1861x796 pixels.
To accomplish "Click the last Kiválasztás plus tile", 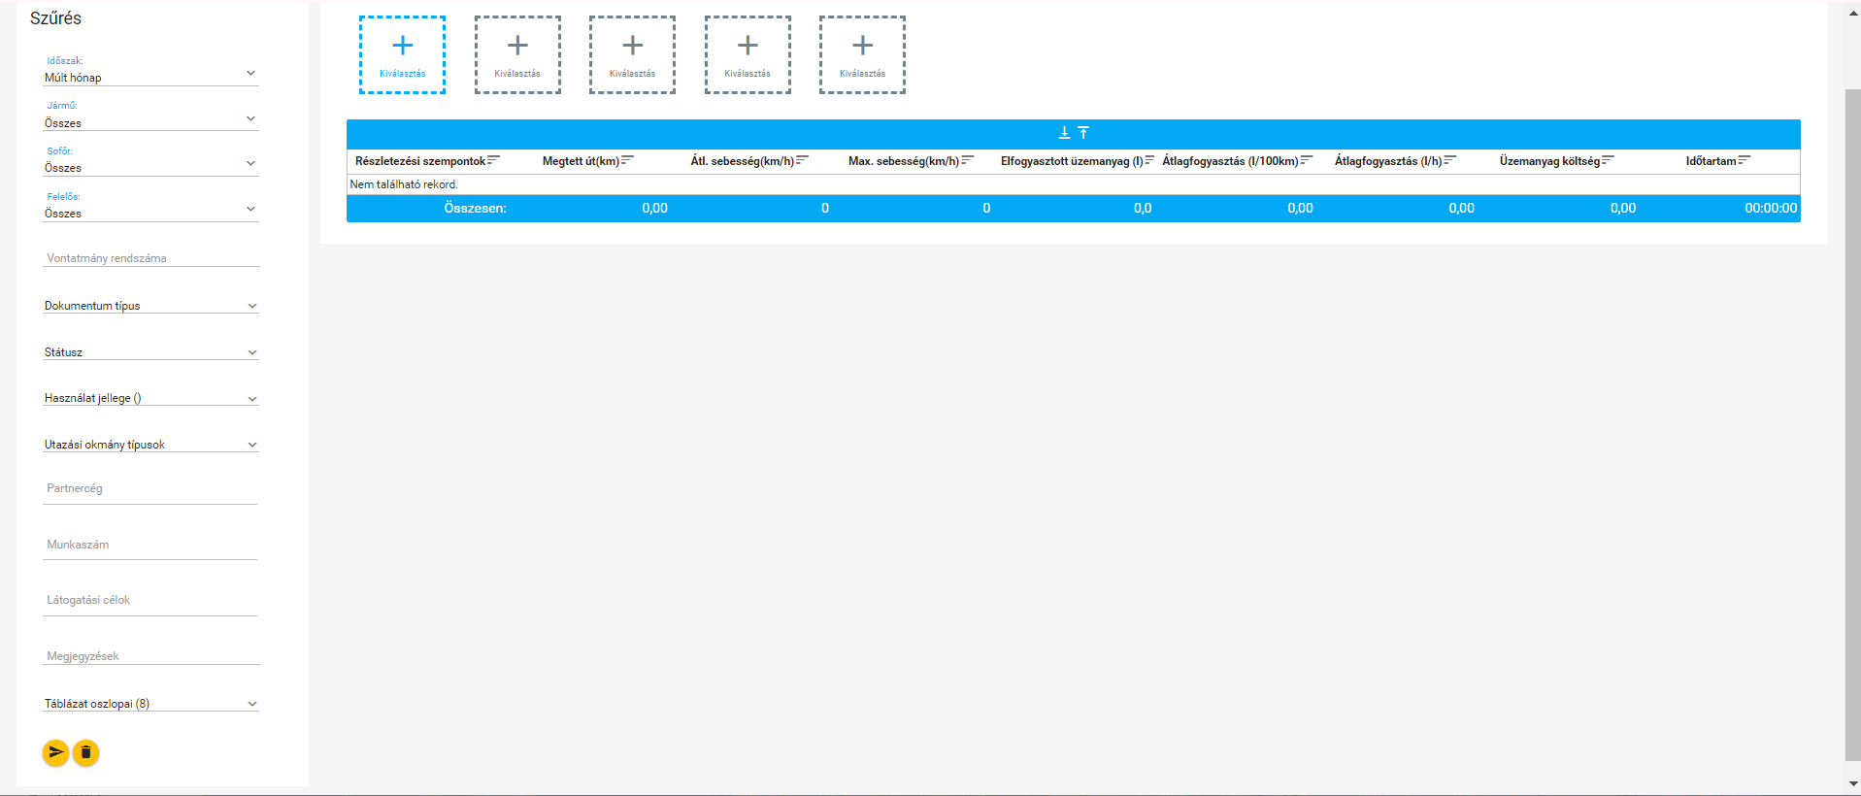I will [x=862, y=54].
